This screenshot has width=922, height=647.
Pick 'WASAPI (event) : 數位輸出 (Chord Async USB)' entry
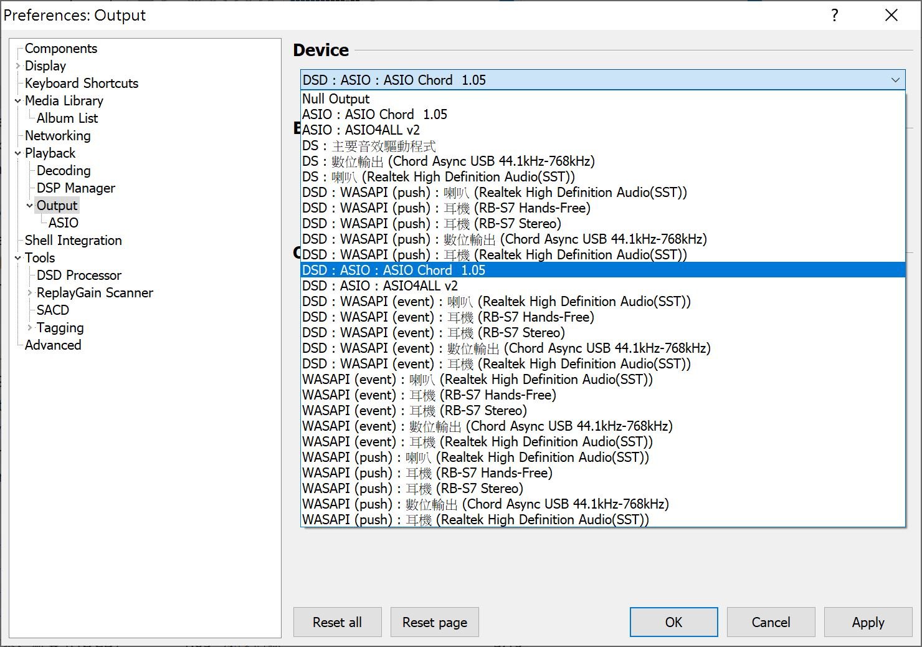(x=602, y=426)
